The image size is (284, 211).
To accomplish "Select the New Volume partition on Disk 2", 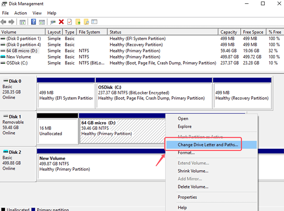I will click(x=99, y=164).
